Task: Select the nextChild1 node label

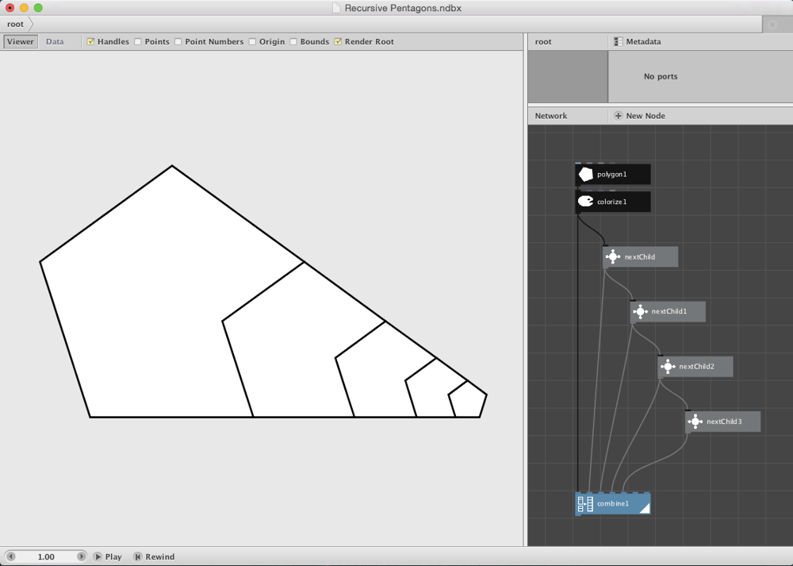Action: click(x=669, y=311)
